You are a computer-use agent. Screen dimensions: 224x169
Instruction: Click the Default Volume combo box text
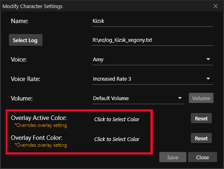tap(111, 98)
